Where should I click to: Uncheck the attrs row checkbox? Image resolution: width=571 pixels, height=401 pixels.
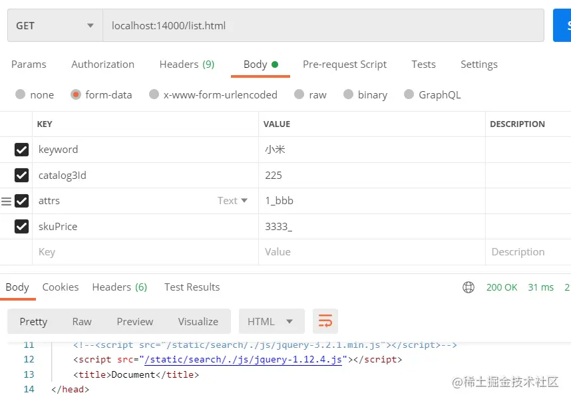(x=21, y=201)
